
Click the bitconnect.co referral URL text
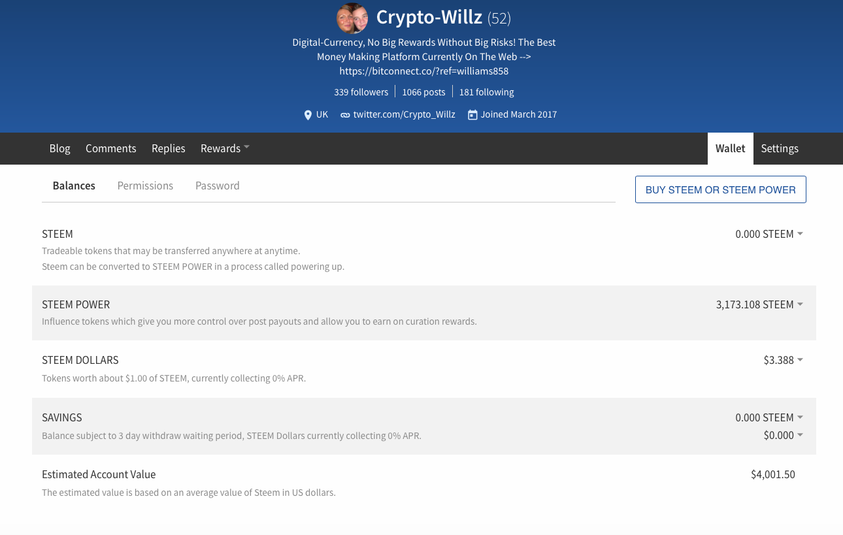click(424, 71)
